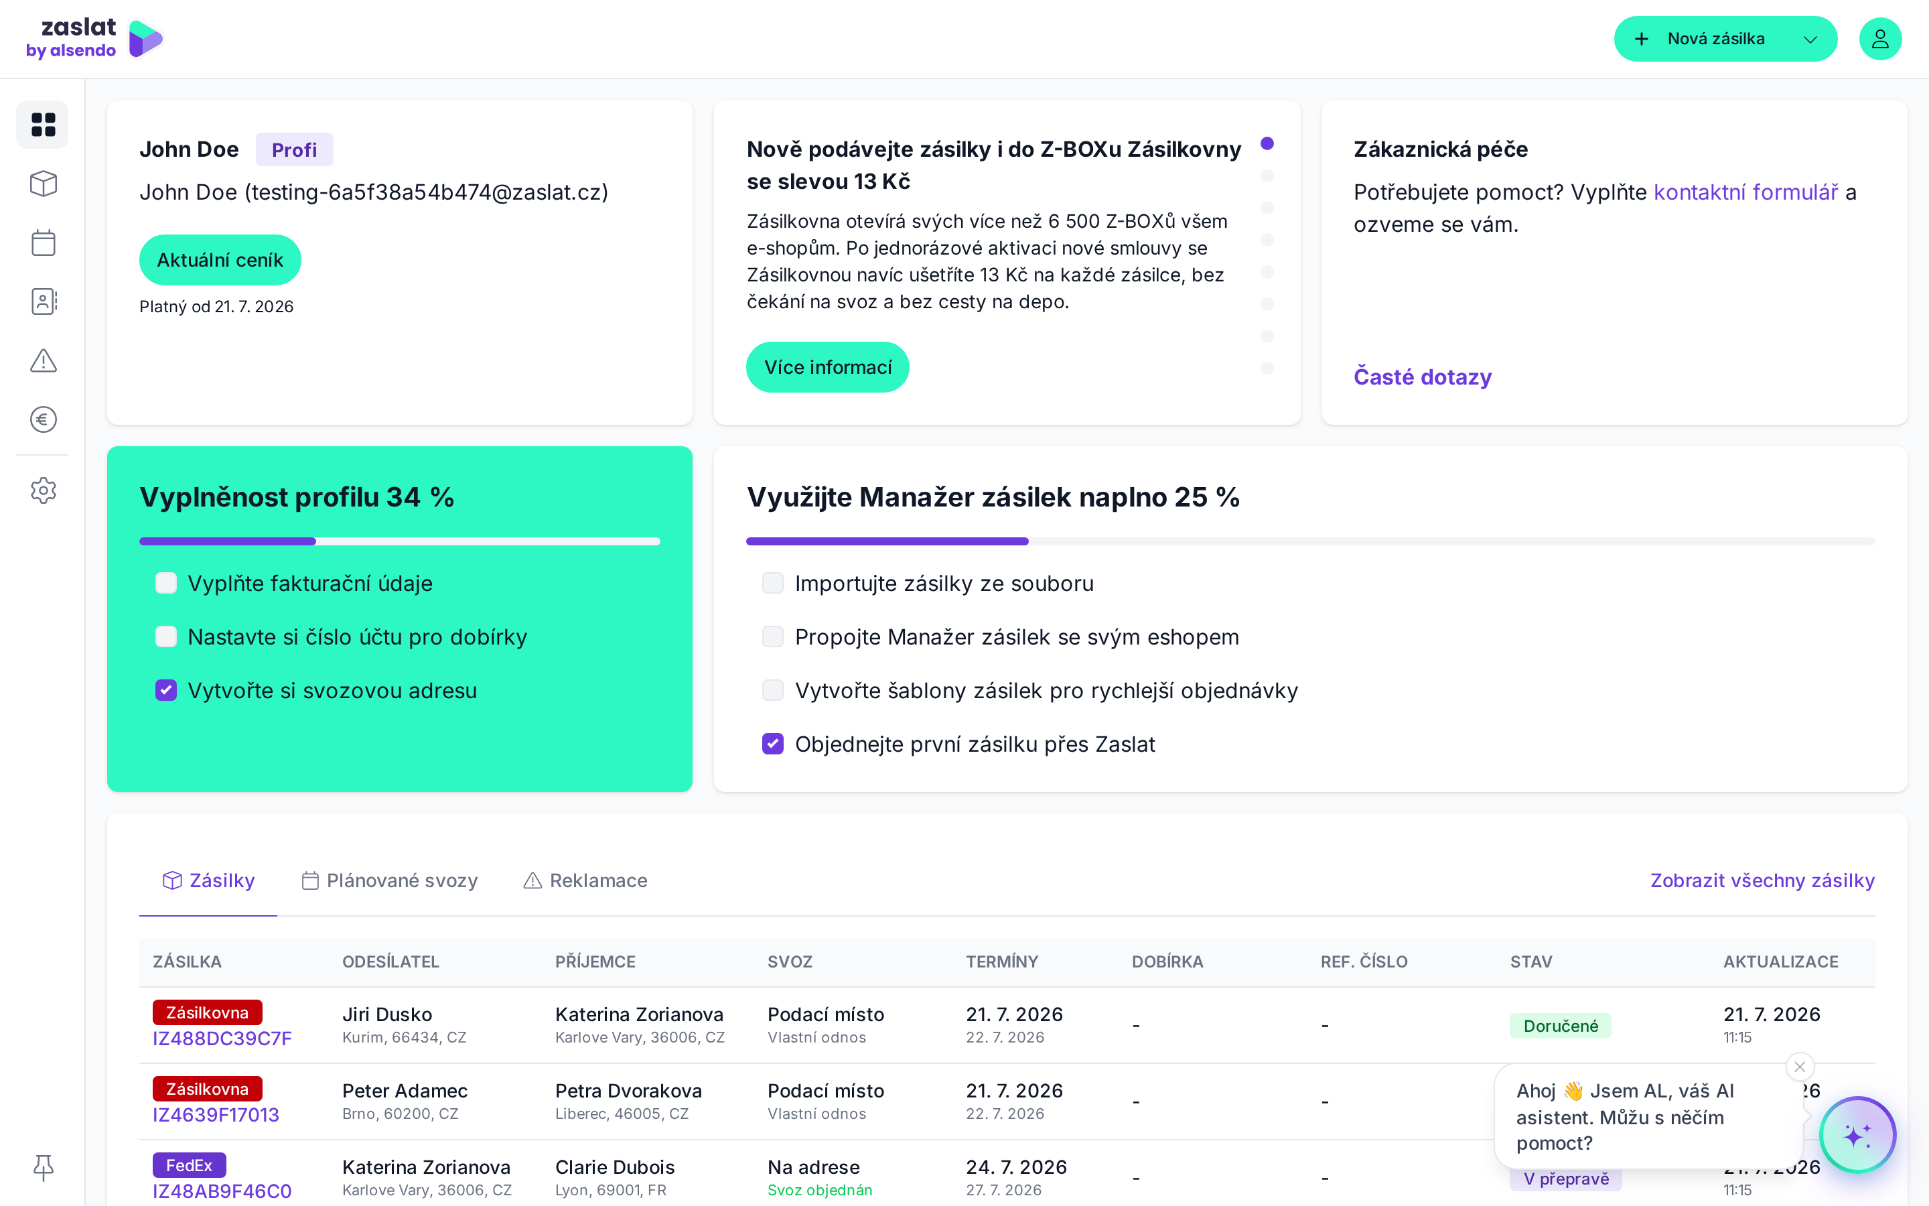Switch to the Plánované svozy tab
The width and height of the screenshot is (1929, 1206).
390,880
